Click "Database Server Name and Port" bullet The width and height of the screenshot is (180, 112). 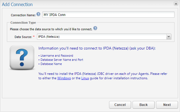tap(62, 60)
